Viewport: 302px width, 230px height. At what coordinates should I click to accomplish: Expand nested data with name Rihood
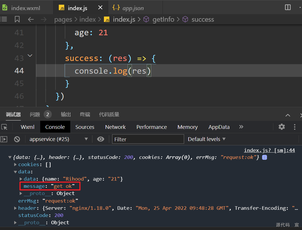pyautogui.click(x=21, y=179)
